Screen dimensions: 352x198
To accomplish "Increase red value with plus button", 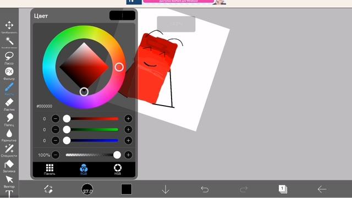I will tap(128, 119).
